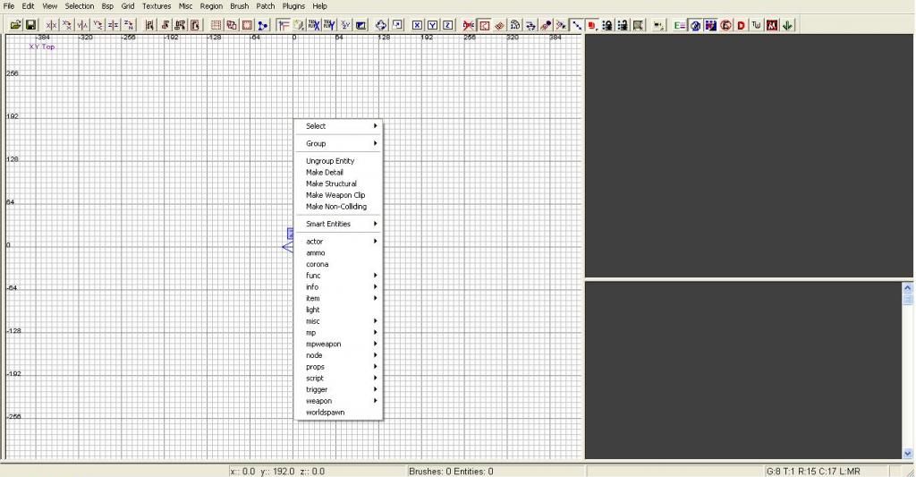Screen dimensions: 916x477
Task: Choose Make Weapon Clip option
Action: 338,195
